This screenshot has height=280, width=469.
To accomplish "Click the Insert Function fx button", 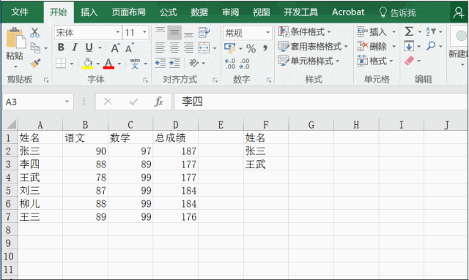I will [159, 102].
